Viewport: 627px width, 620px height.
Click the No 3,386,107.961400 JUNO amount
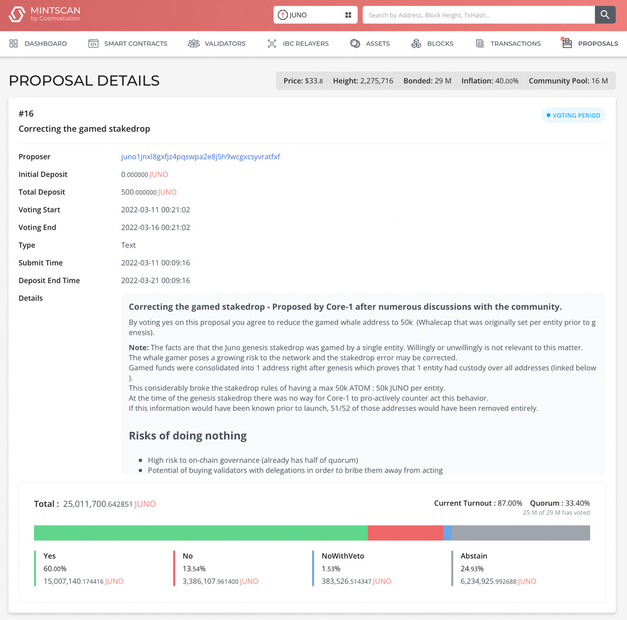(x=221, y=581)
